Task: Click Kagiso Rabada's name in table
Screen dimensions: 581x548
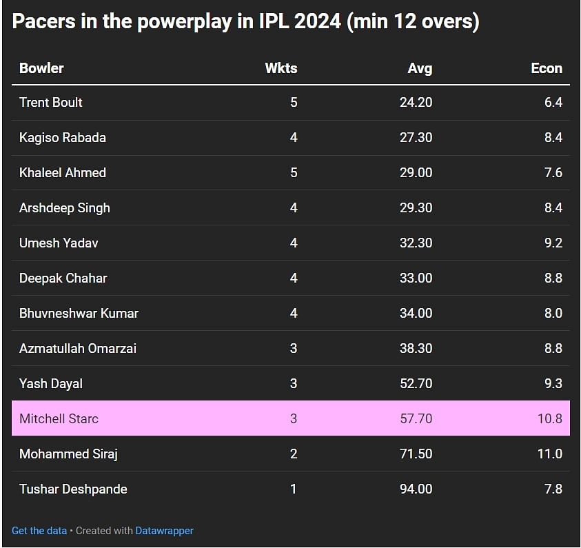Action: (63, 138)
